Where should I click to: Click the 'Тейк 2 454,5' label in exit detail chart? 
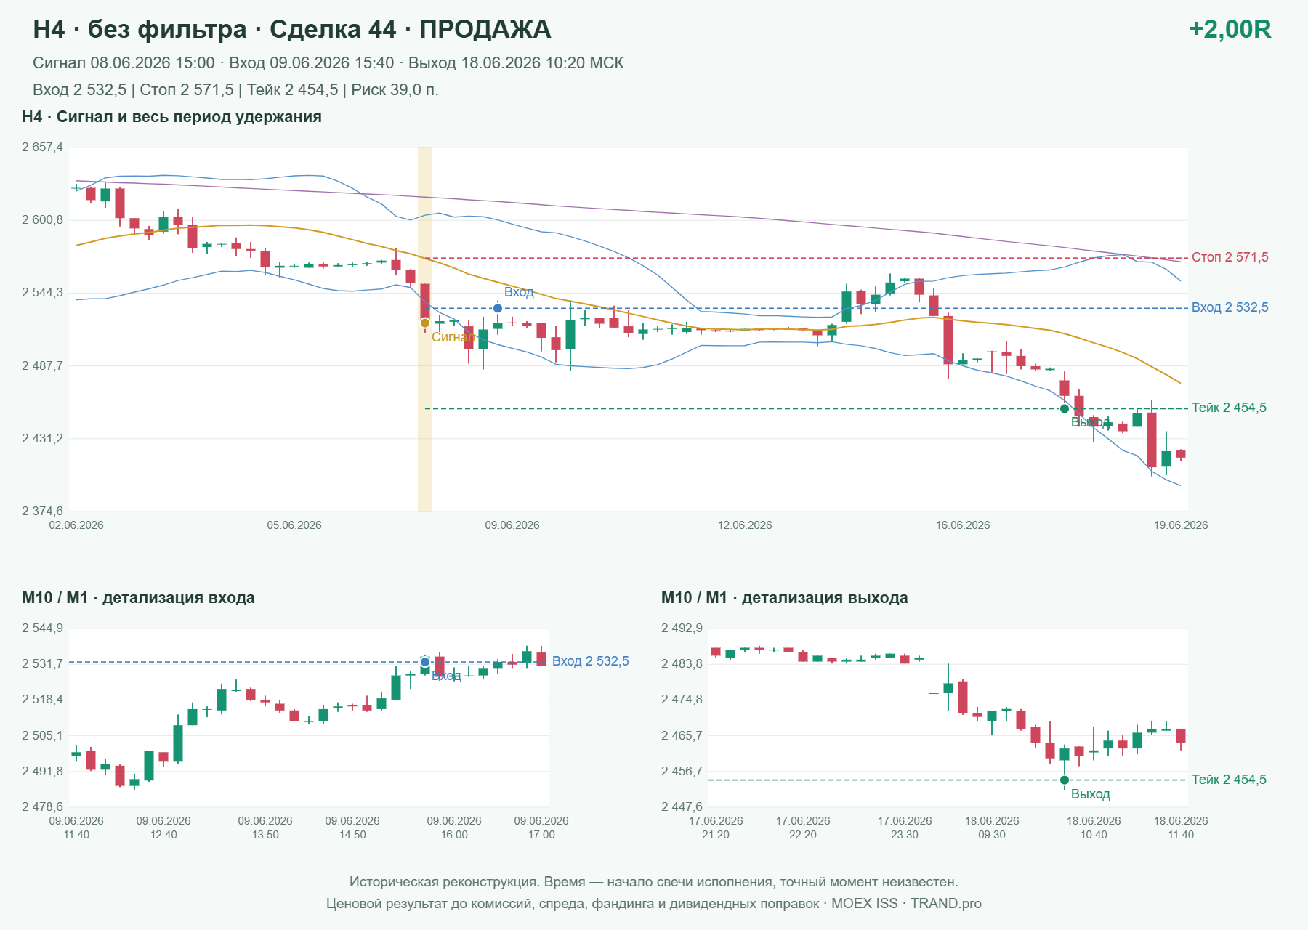click(1229, 780)
